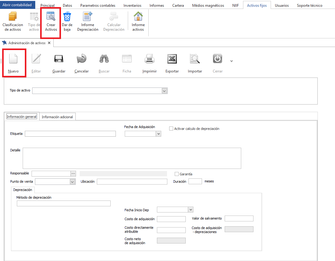
Task: Expand the Tipo de activo dropdown
Action: (164, 91)
